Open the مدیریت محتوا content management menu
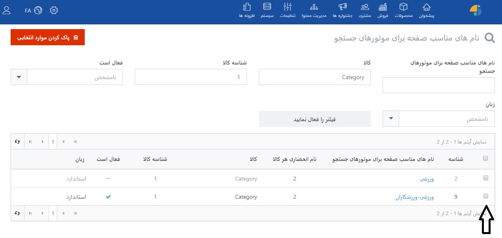The width and height of the screenshot is (502, 238). click(314, 11)
